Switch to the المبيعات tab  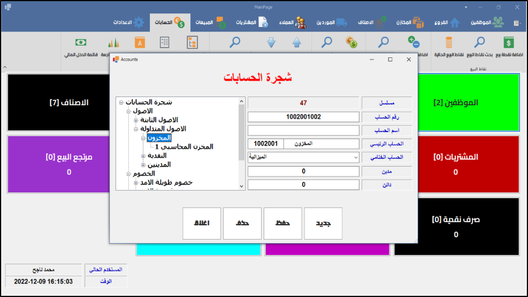(x=212, y=22)
